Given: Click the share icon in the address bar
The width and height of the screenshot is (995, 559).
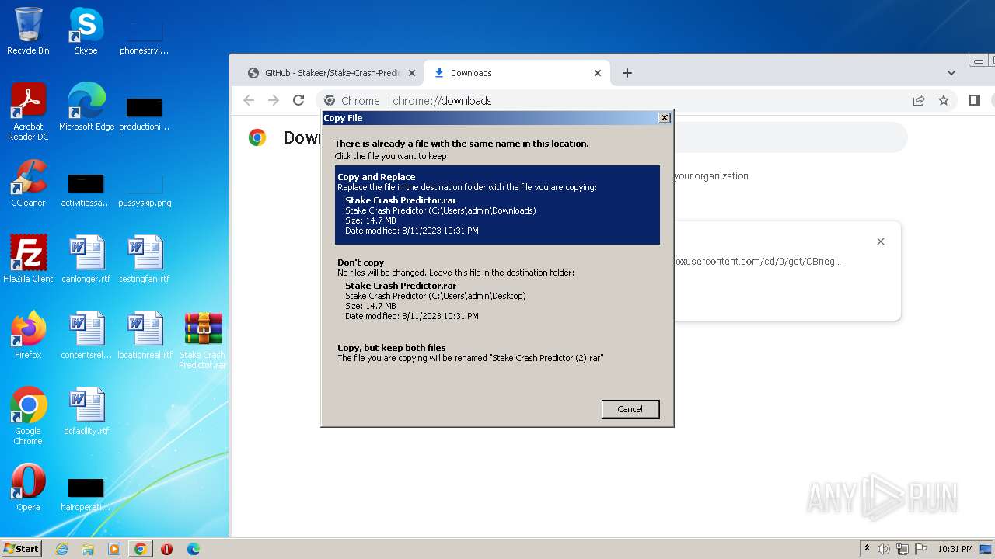Looking at the screenshot, I should click(x=919, y=100).
